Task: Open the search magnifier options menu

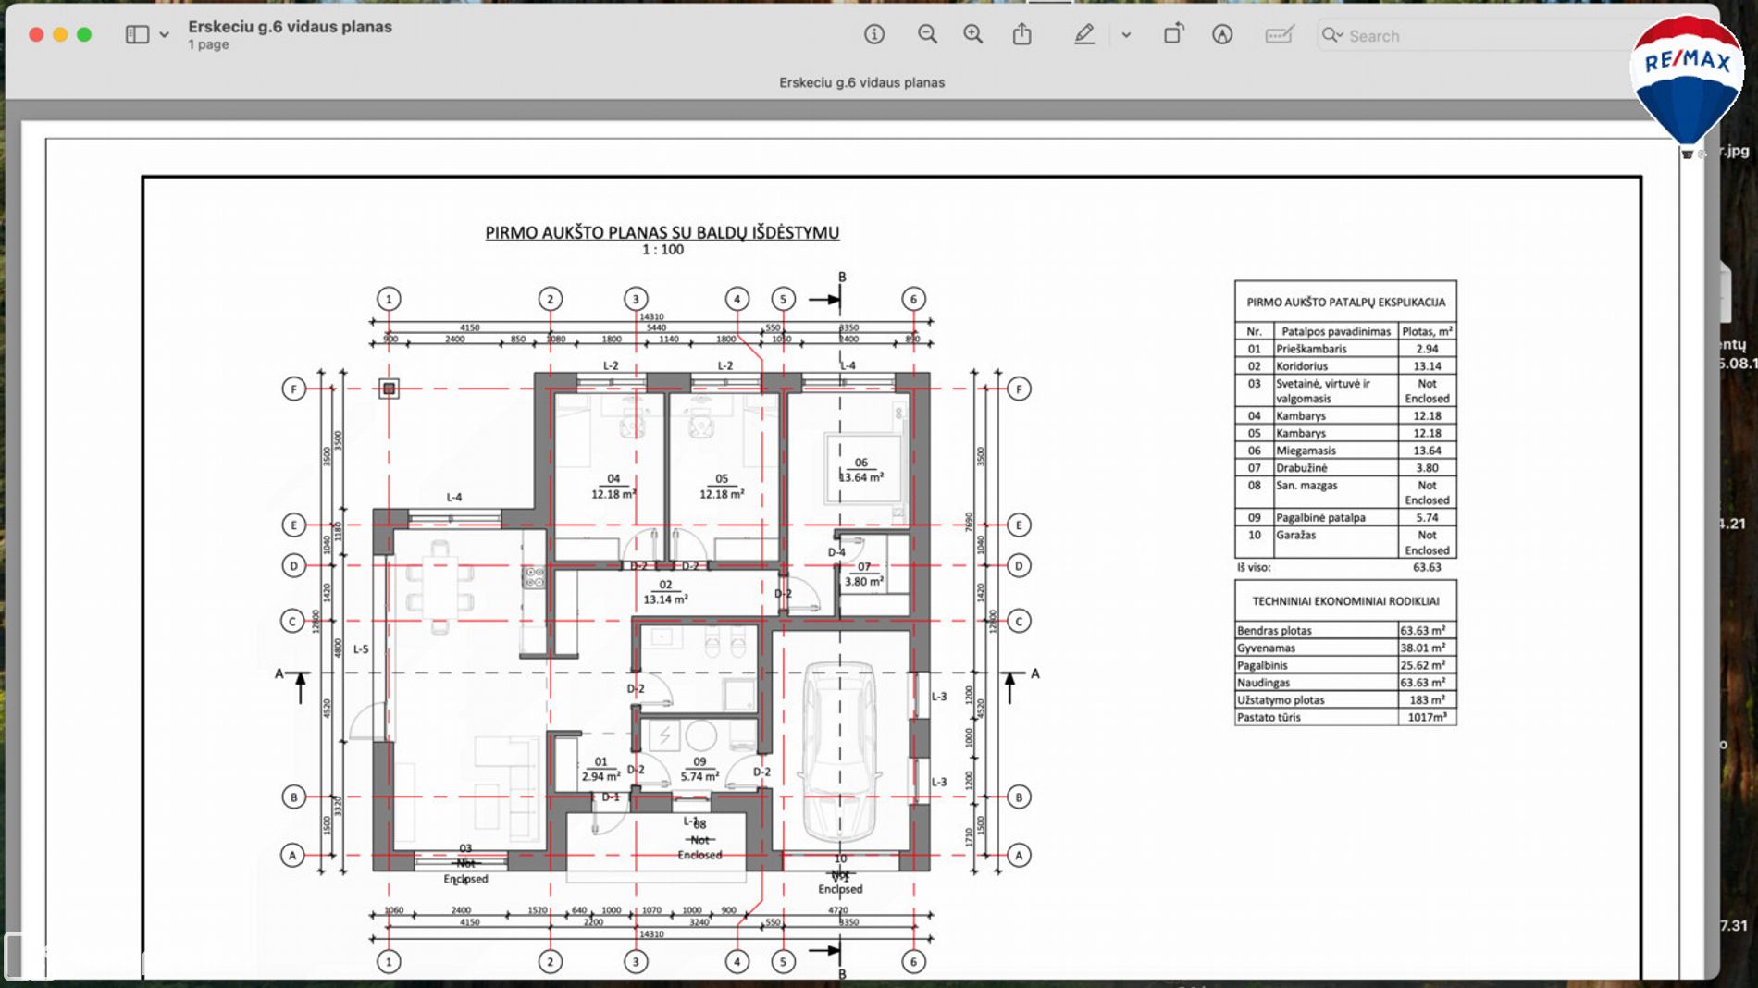Action: (x=1332, y=35)
